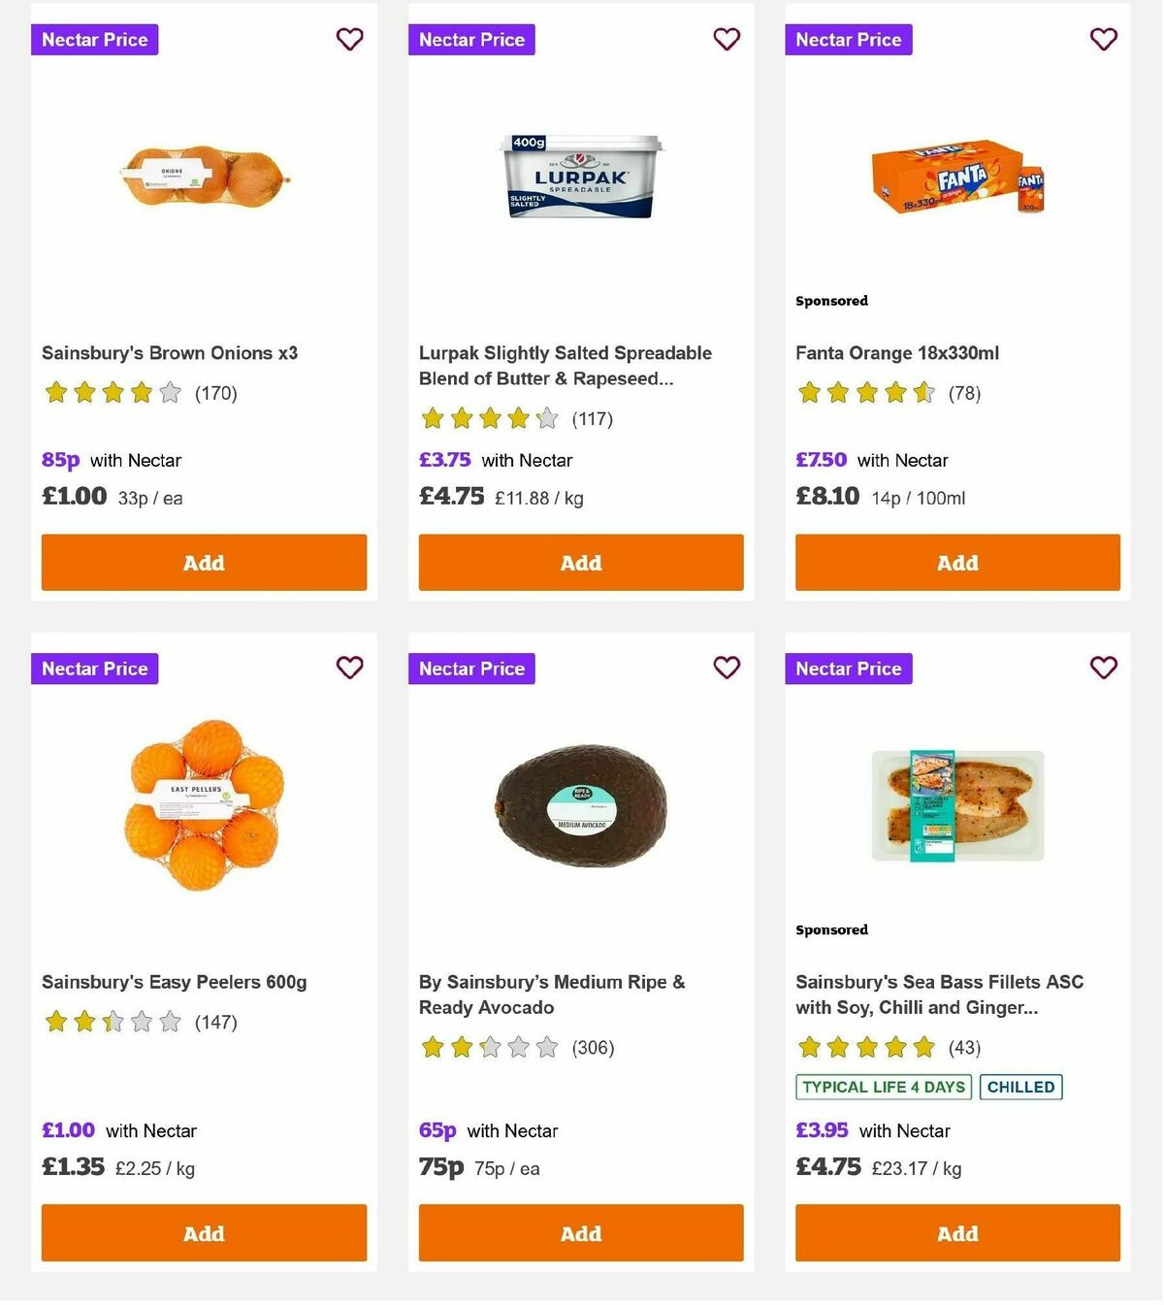This screenshot has height=1305, width=1164.
Task: Favourite Sainsbury's Easy Peelers
Action: pyautogui.click(x=349, y=668)
